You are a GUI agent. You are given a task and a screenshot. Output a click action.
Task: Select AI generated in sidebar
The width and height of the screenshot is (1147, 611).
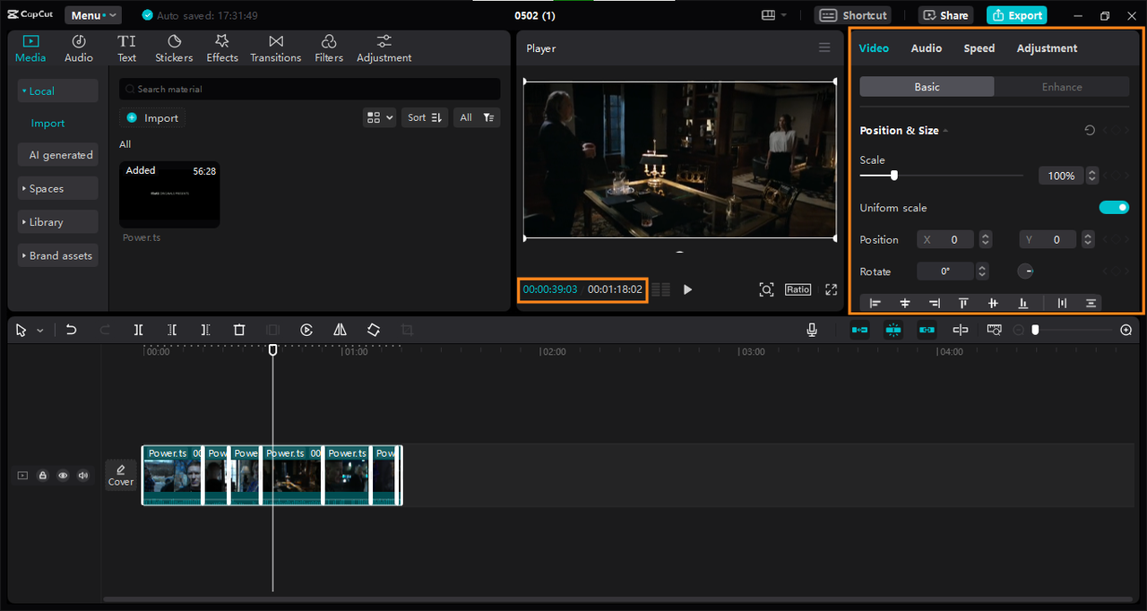coord(58,155)
